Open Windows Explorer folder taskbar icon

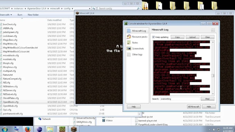pyautogui.click(x=50, y=129)
